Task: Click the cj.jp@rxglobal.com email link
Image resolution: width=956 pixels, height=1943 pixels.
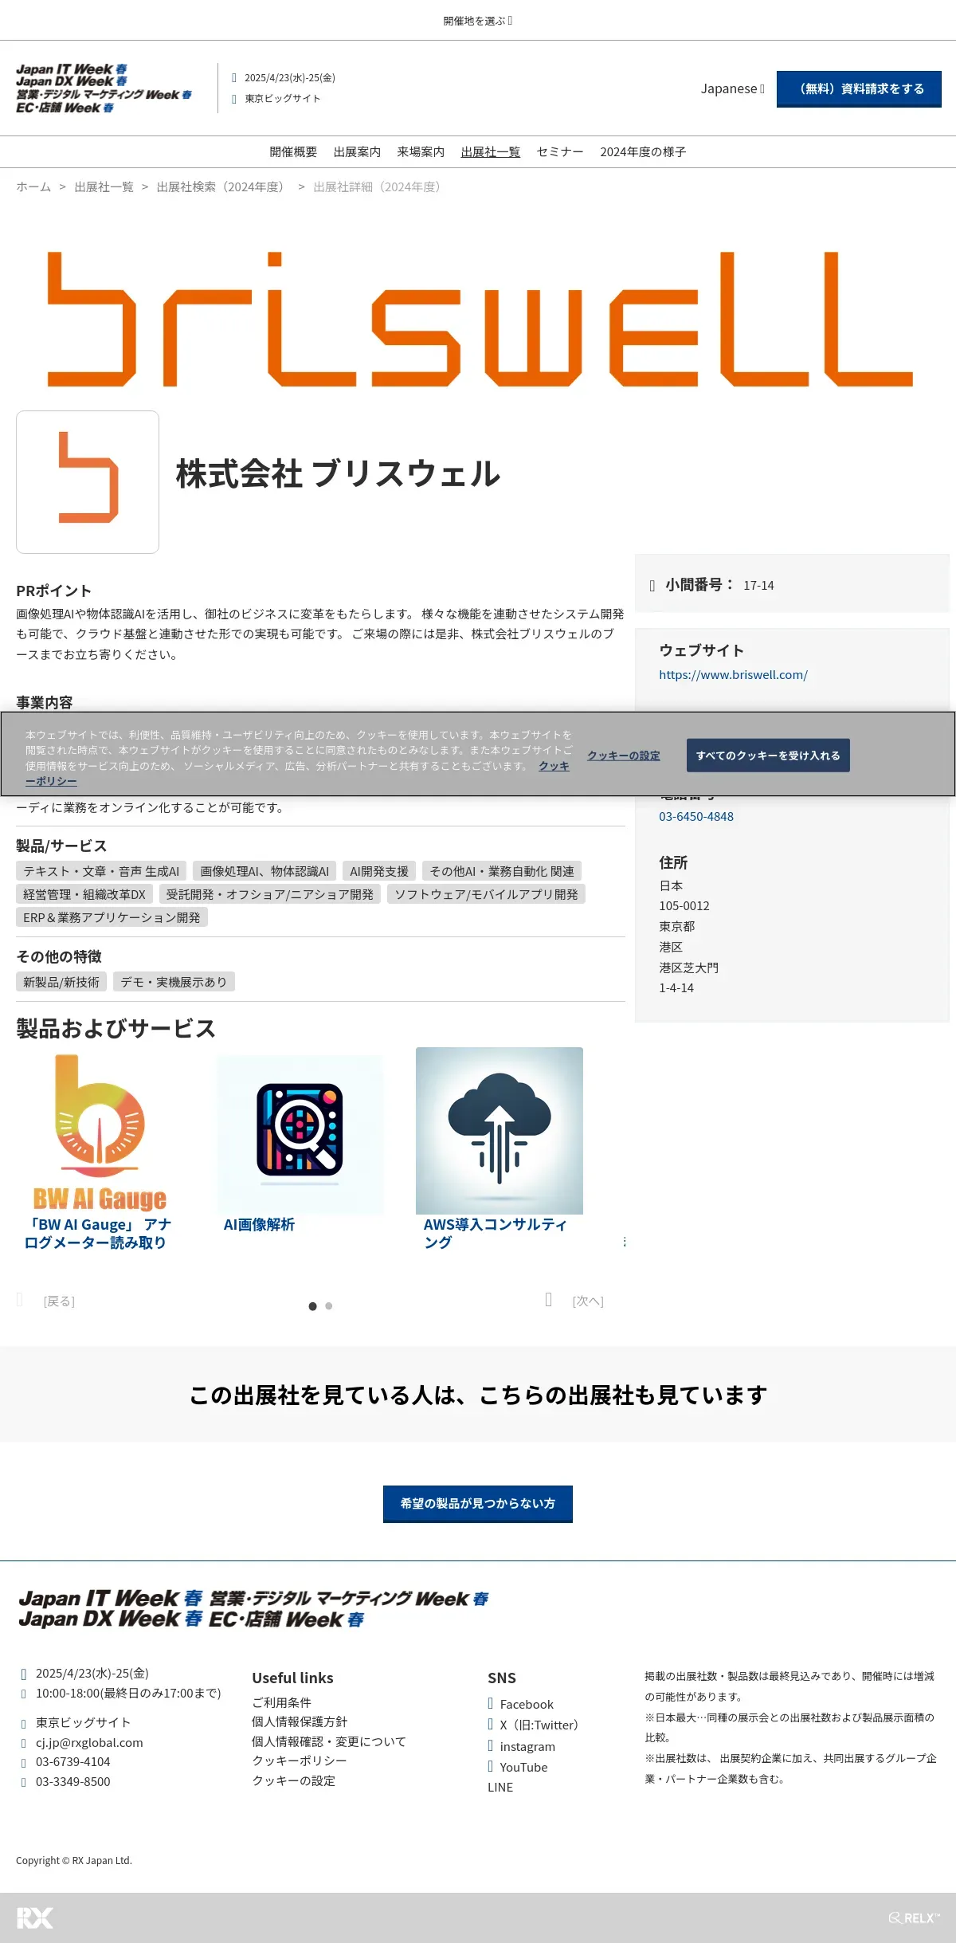Action: 89,1742
